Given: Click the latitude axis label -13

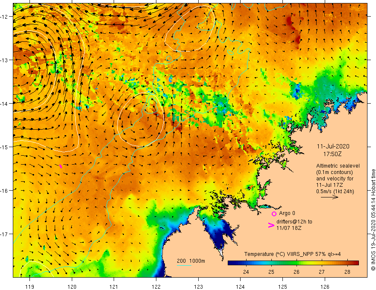Looking at the screenshot, I should tap(5, 60).
